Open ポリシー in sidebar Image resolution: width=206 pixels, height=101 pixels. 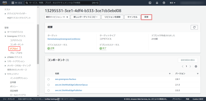[14, 87]
